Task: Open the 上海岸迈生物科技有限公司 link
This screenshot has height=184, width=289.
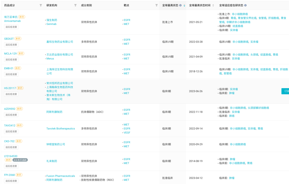Action: 60,71
